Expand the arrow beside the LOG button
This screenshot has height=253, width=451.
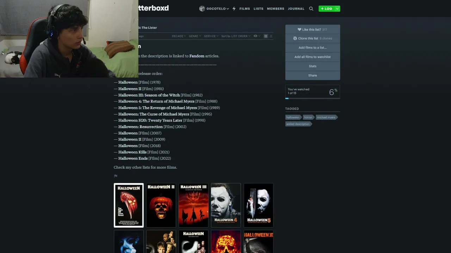(x=337, y=8)
